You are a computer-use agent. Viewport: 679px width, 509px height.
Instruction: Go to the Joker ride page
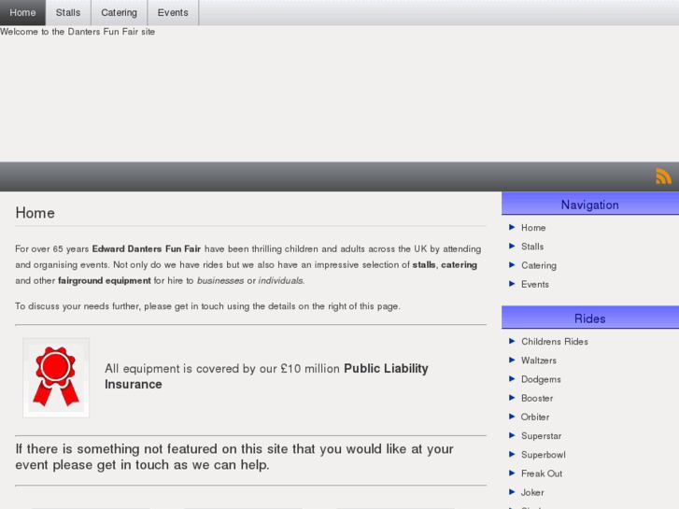point(532,492)
